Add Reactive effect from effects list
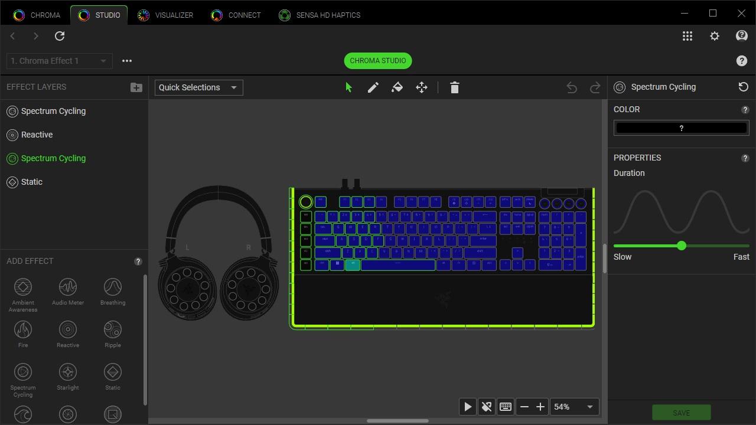The height and width of the screenshot is (425, 756). 68,334
